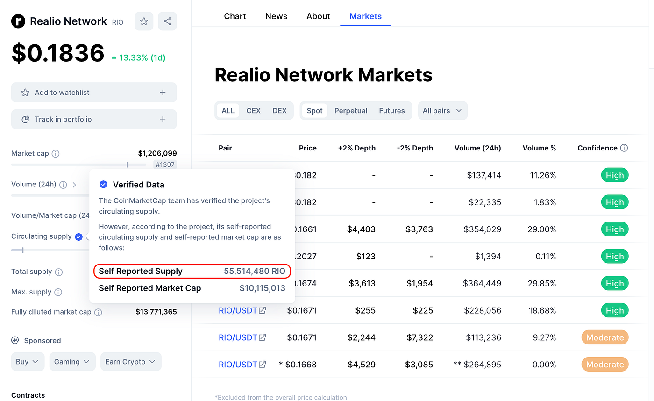
Task: Star Realio Network as favorite
Action: (x=144, y=21)
